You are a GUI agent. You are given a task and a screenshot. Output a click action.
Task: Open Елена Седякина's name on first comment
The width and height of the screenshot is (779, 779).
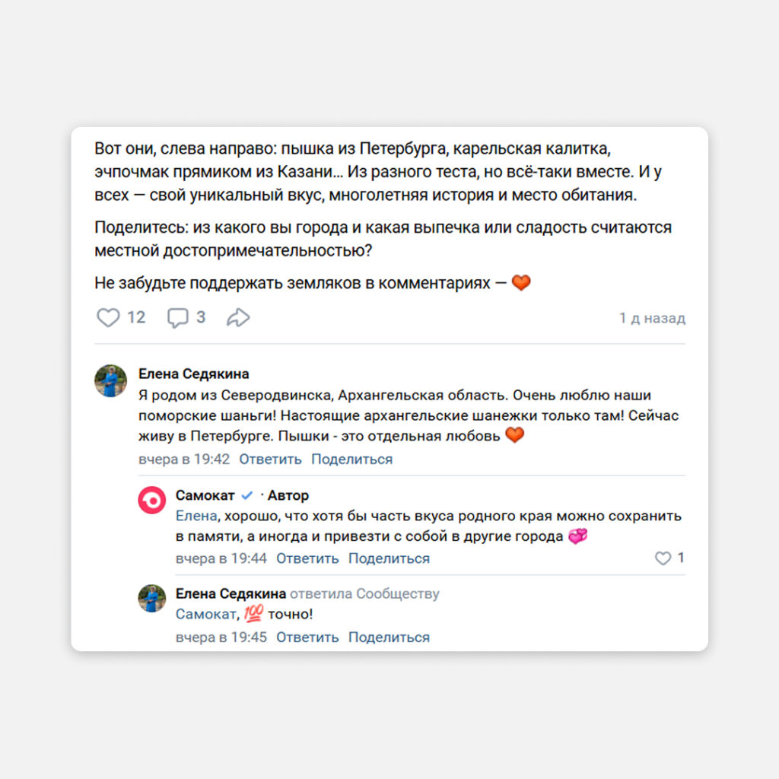tap(194, 374)
